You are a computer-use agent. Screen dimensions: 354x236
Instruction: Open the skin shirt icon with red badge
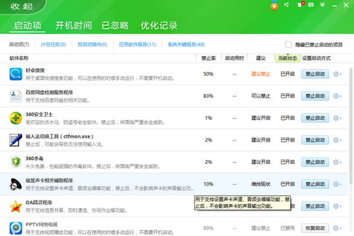pos(301,5)
